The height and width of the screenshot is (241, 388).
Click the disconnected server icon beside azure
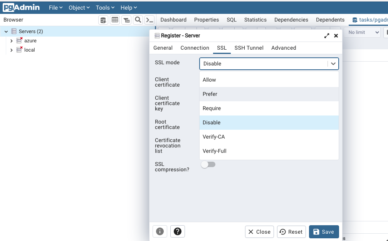click(20, 40)
